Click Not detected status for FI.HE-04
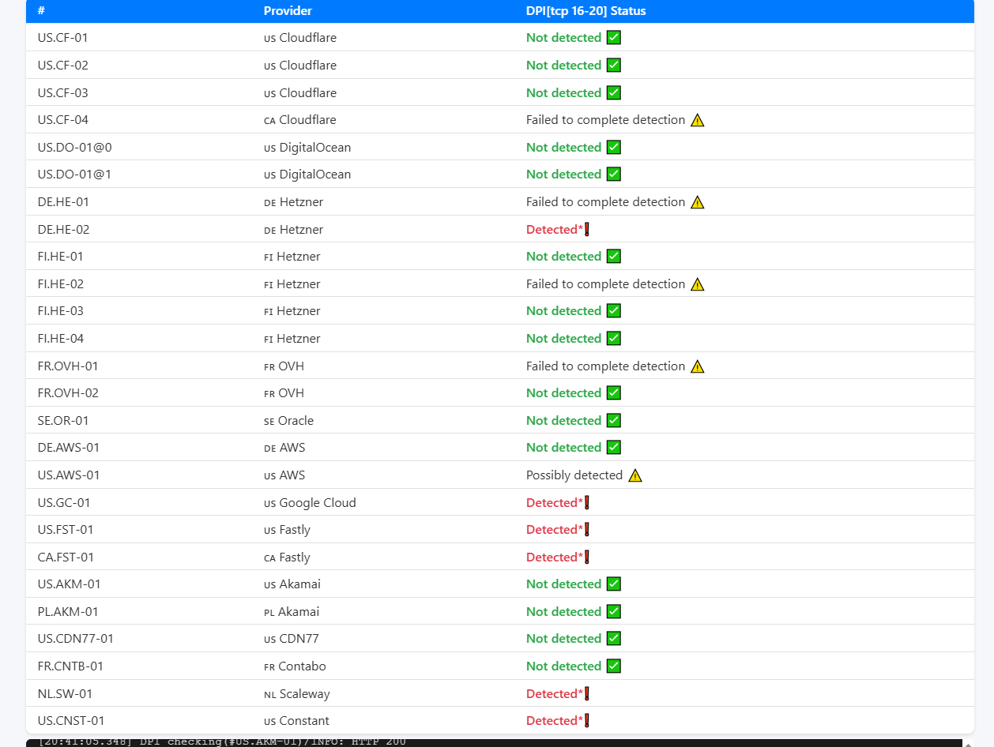 pyautogui.click(x=564, y=338)
